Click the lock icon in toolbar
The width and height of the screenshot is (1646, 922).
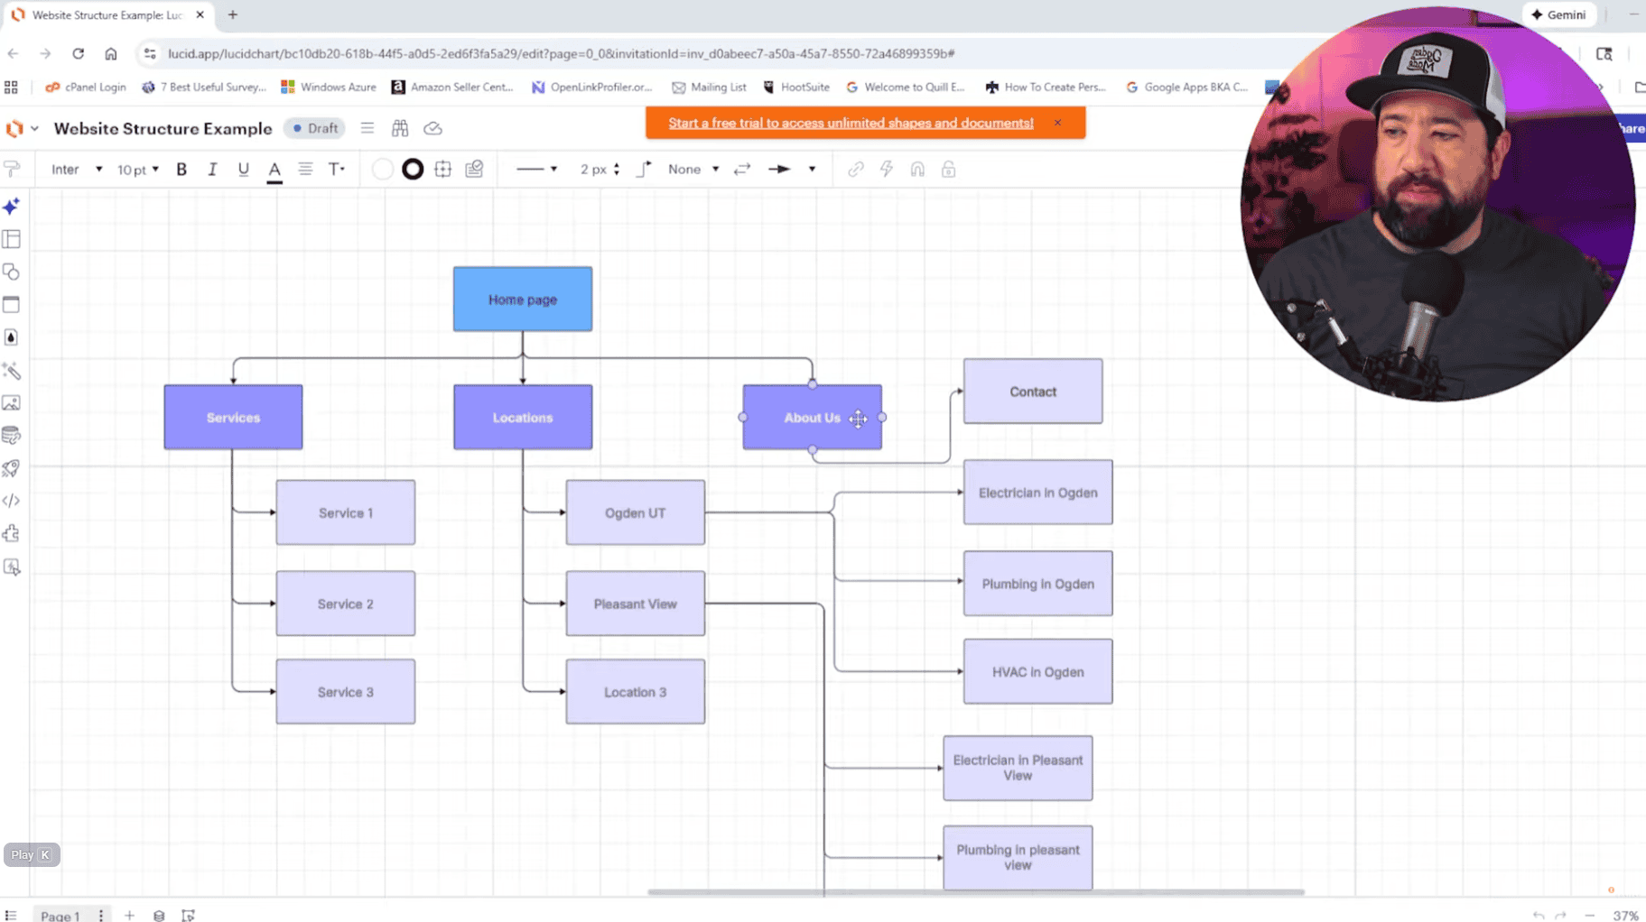[x=948, y=170]
